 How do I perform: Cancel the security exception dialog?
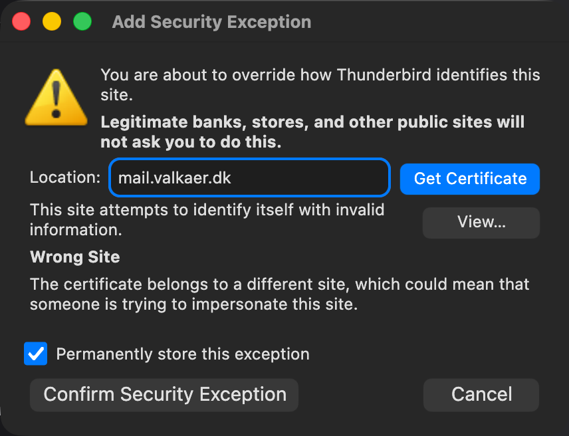pyautogui.click(x=481, y=394)
